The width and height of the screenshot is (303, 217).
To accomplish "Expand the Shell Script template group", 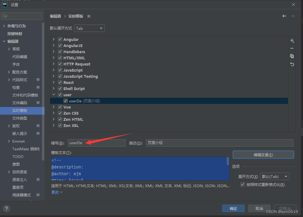I will point(54,89).
